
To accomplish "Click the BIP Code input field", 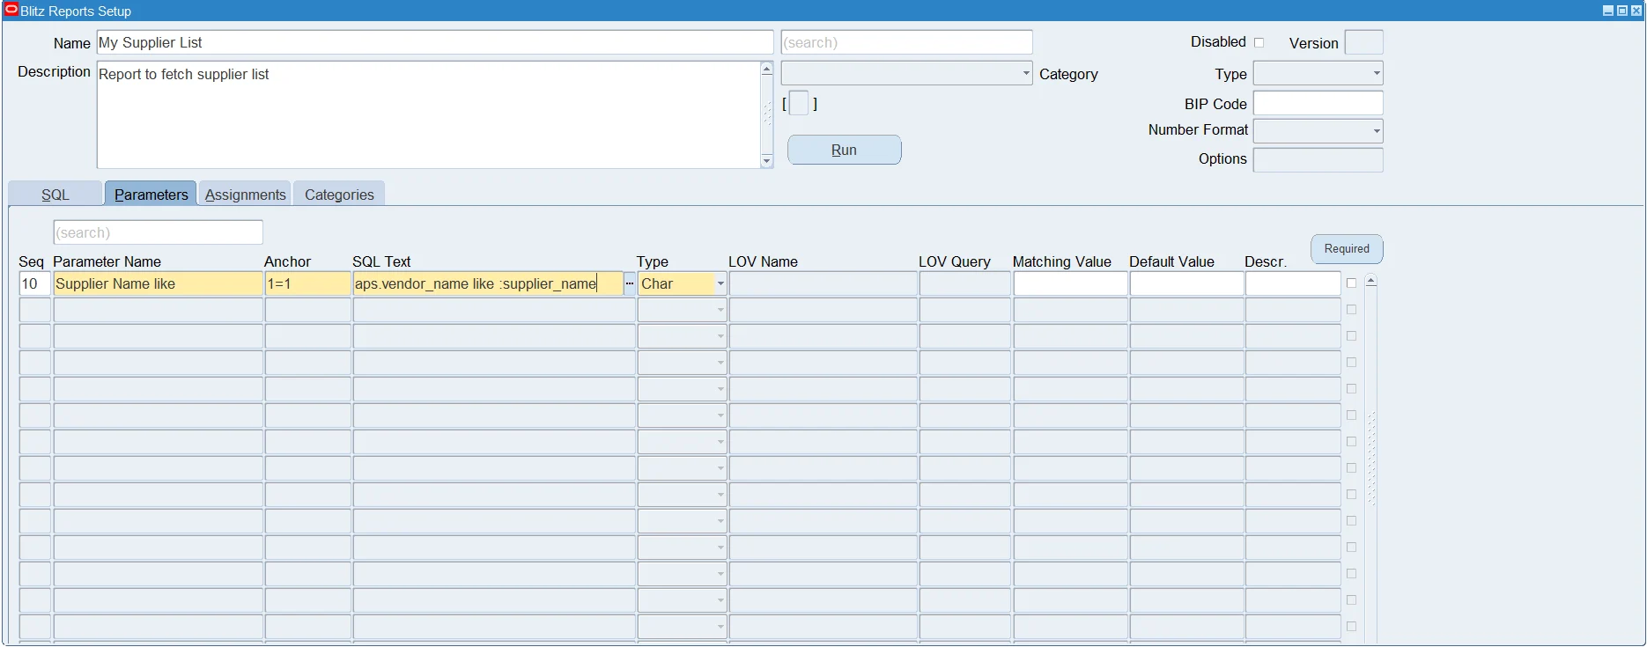I will (1318, 103).
